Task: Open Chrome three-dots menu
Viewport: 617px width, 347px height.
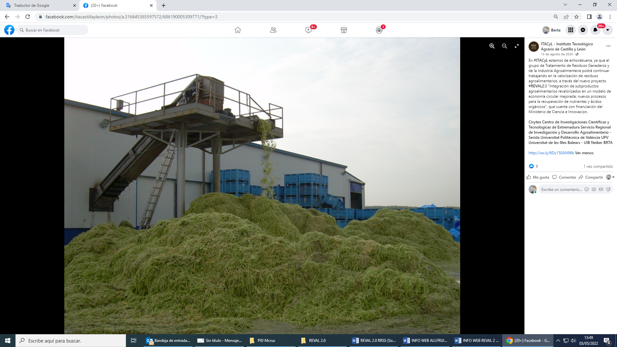Action: pos(610,17)
